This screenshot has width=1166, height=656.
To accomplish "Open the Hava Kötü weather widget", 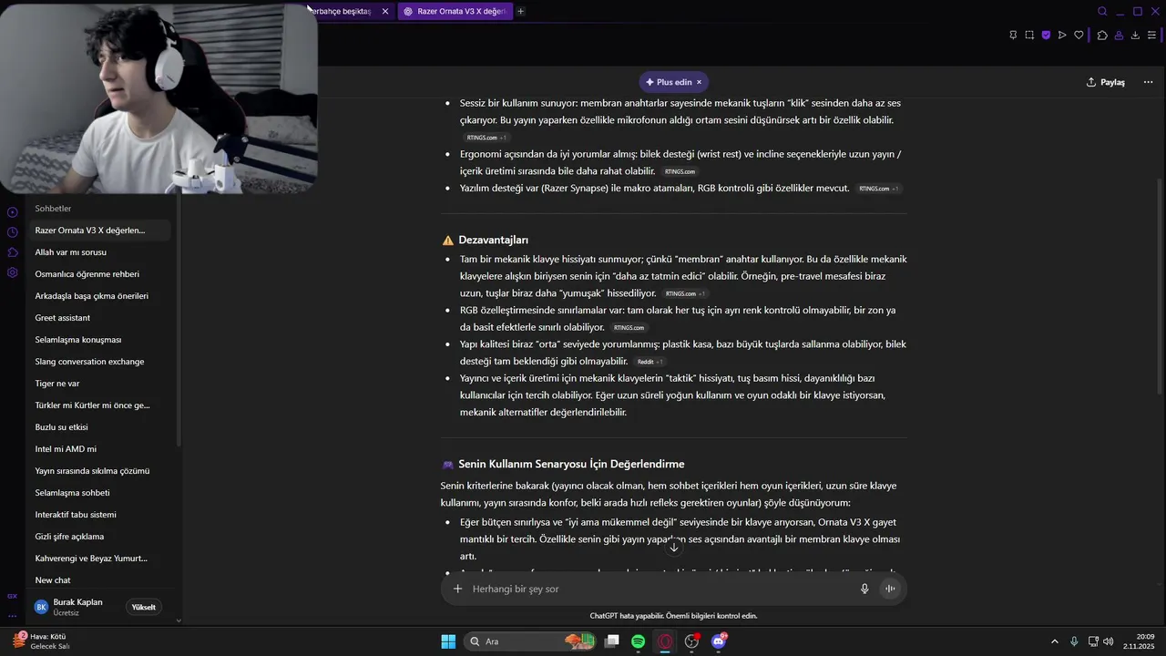I will (41, 641).
